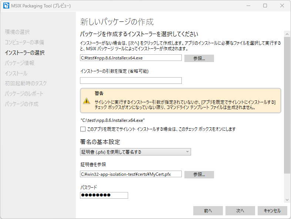Browse for the certificate file
Image resolution: width=291 pixels, height=219 pixels.
pos(199,174)
